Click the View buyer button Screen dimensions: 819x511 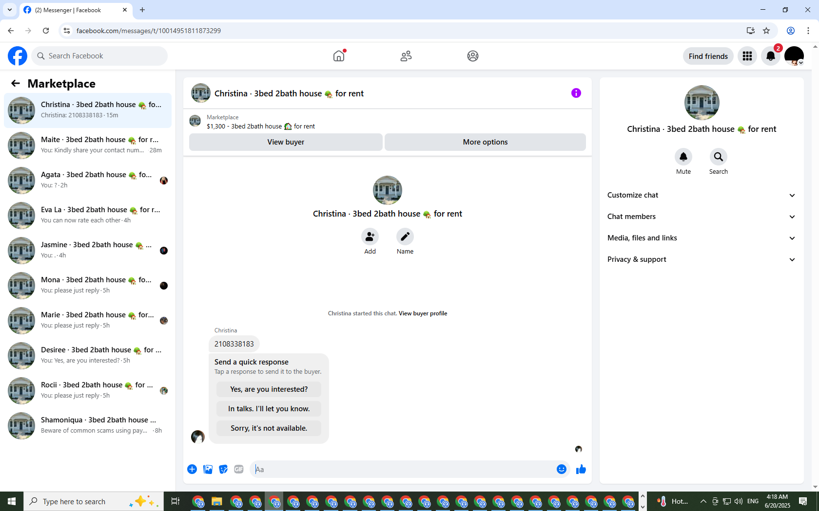286,142
